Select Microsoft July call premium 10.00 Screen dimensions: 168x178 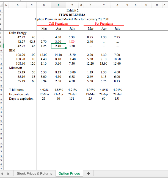pyautogui.click(x=72, y=72)
